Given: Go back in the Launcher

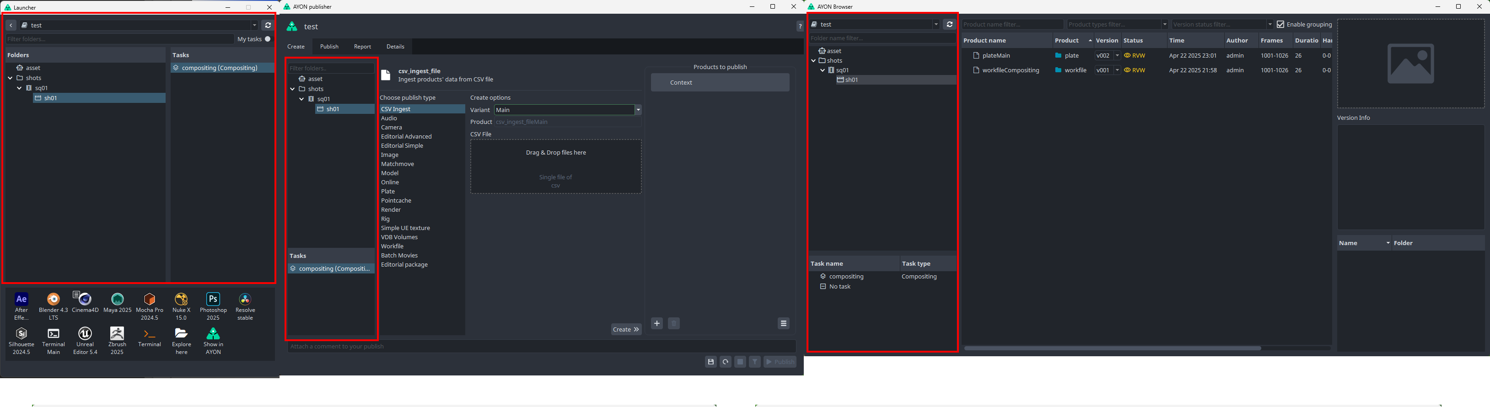Looking at the screenshot, I should click(x=11, y=26).
